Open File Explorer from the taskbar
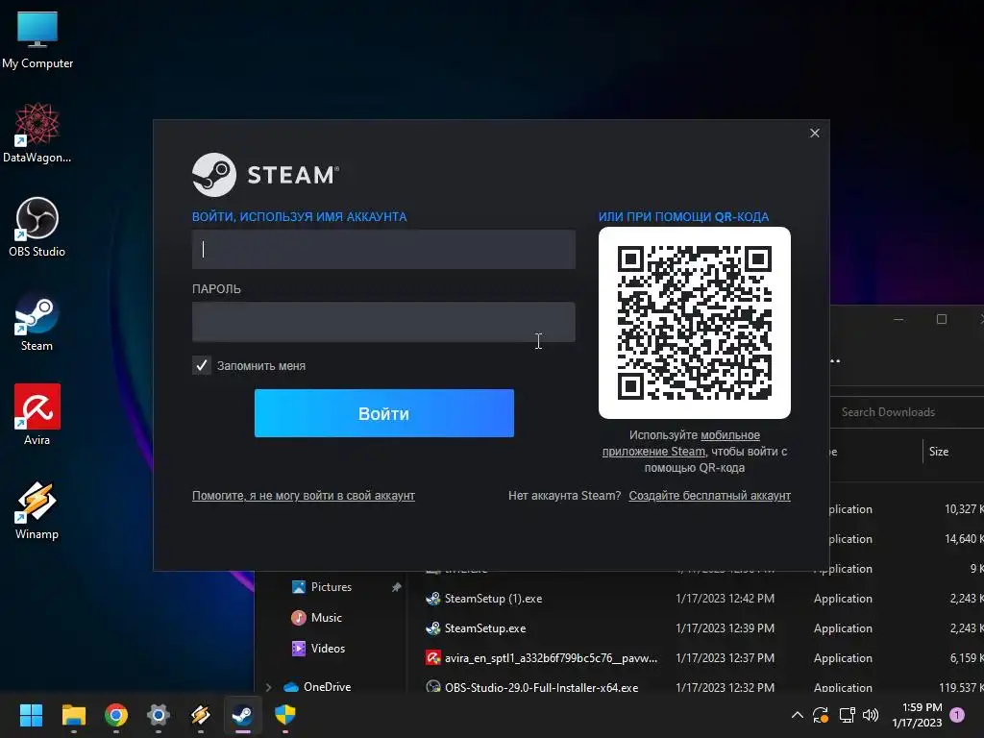The height and width of the screenshot is (738, 984). [73, 715]
